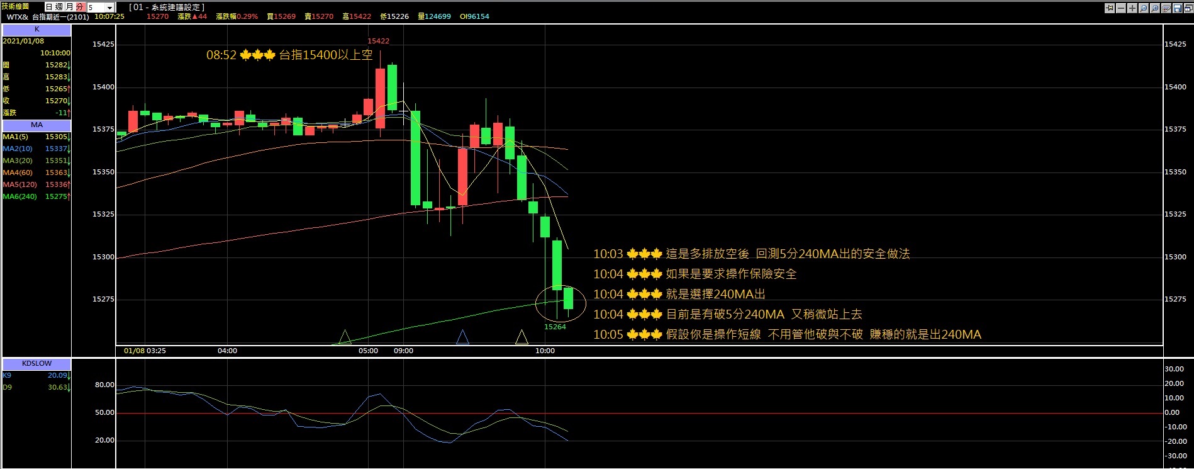Screen dimensions: 1194x469
Task: Open the window layout icon
Action: 1189,8
